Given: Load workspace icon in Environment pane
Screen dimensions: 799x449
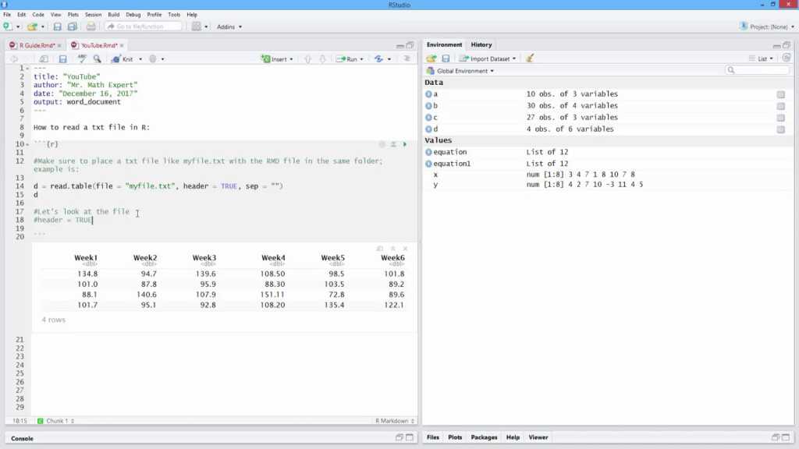Looking at the screenshot, I should pos(431,58).
